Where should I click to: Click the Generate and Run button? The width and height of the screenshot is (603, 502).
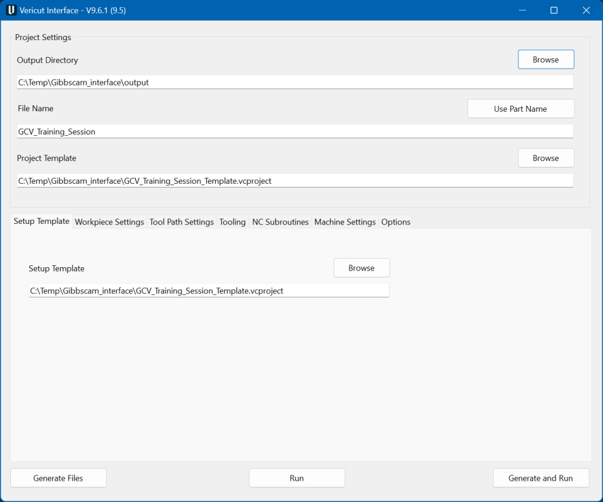541,478
